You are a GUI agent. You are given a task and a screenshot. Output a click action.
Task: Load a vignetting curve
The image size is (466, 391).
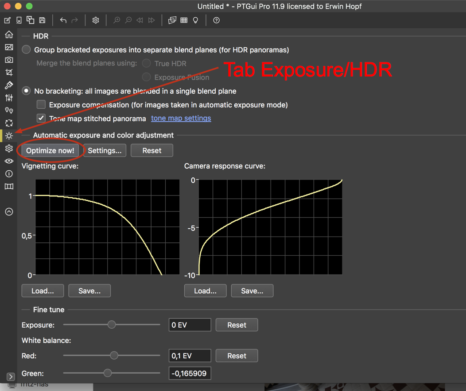43,291
